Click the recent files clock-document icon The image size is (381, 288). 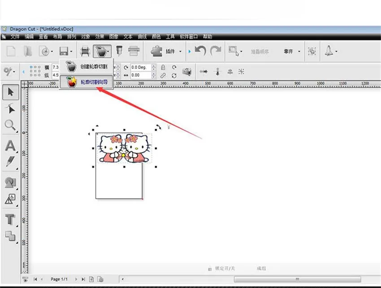[x=44, y=51]
